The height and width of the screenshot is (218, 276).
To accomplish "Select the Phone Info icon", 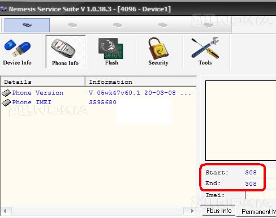I will (x=66, y=52).
